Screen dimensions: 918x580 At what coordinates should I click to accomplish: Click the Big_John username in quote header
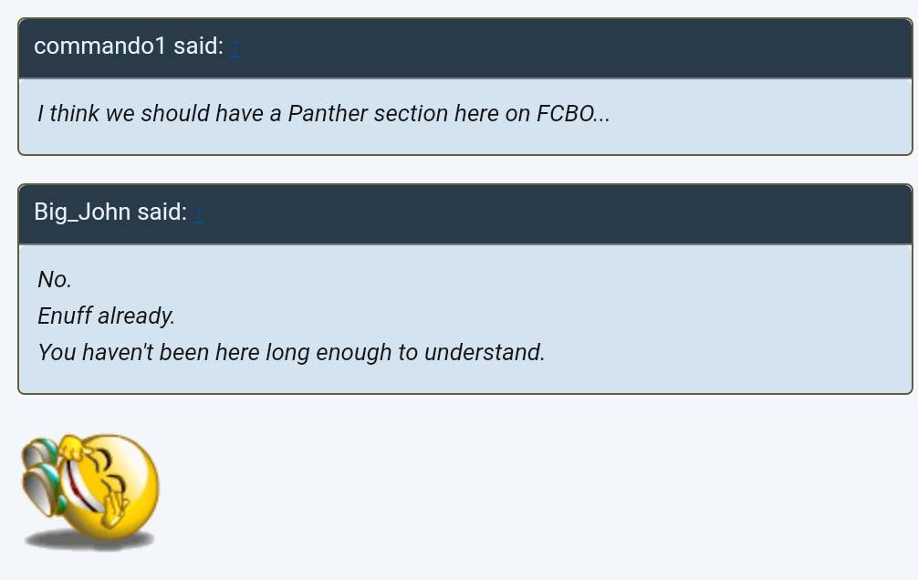82,212
